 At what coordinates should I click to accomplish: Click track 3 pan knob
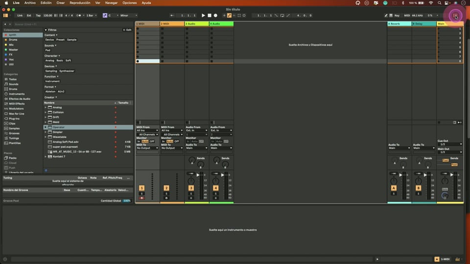[x=191, y=181]
